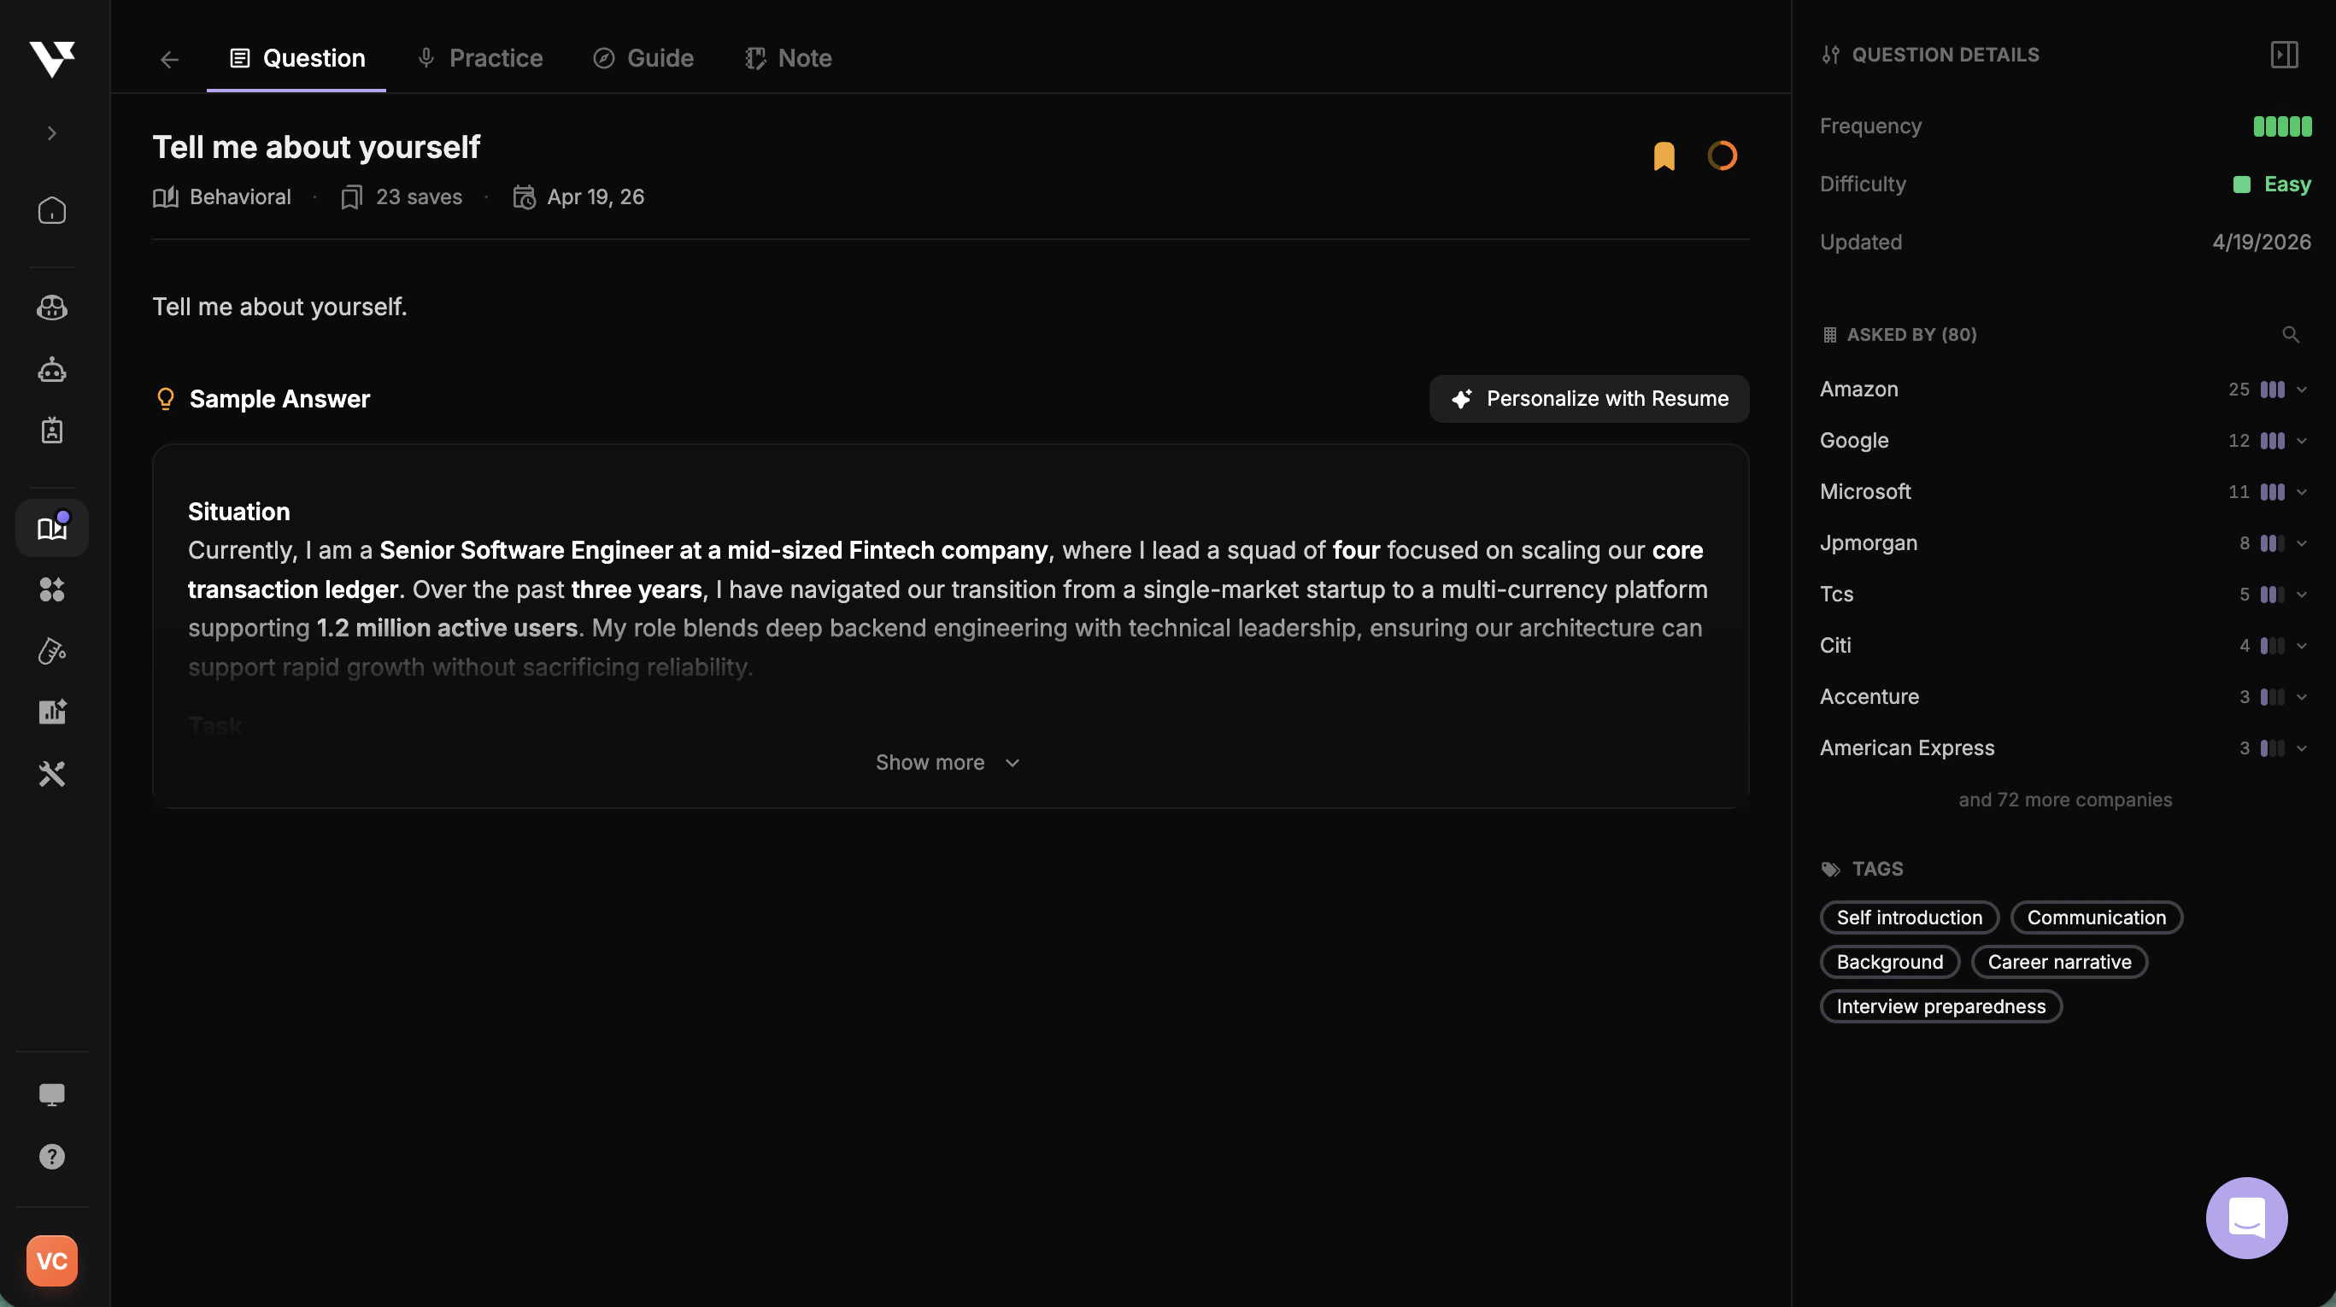Expand the Amazon company row
This screenshot has height=1307, width=2336.
[x=2302, y=390]
